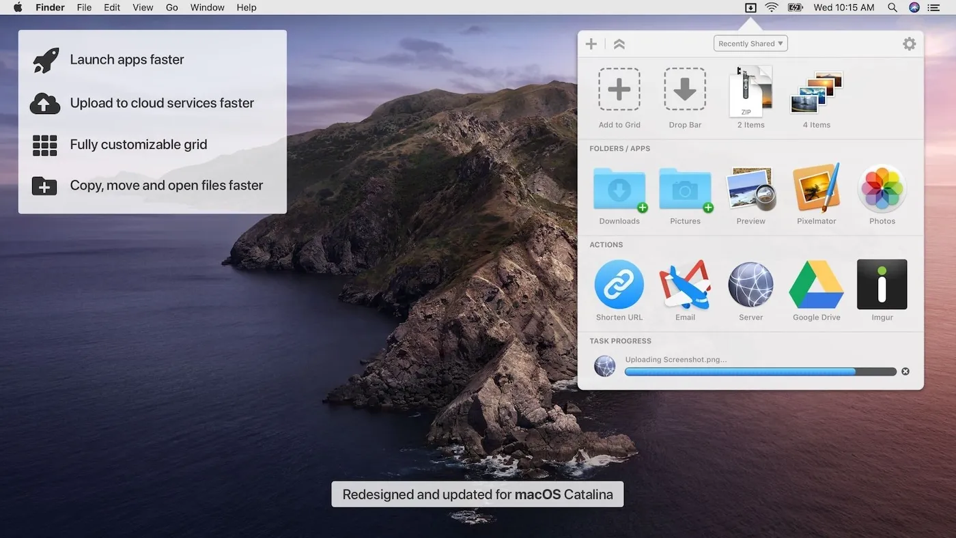Launch Pixelmator from the grid
The width and height of the screenshot is (956, 538).
pos(816,188)
